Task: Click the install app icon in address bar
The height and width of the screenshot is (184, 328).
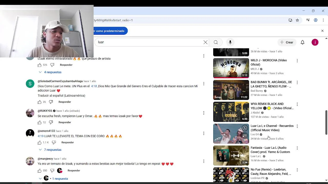Action: click(290, 20)
